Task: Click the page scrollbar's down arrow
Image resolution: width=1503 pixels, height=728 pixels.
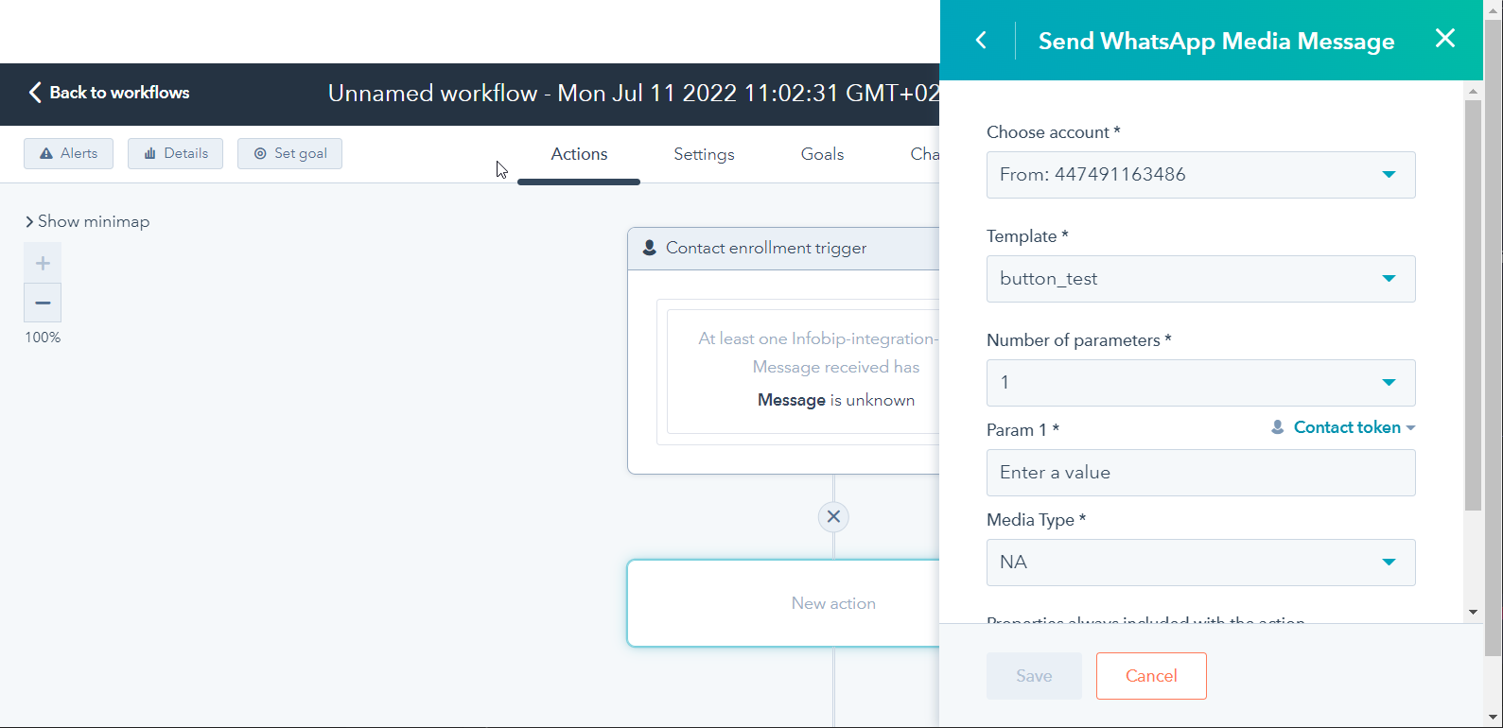Action: tap(1494, 718)
